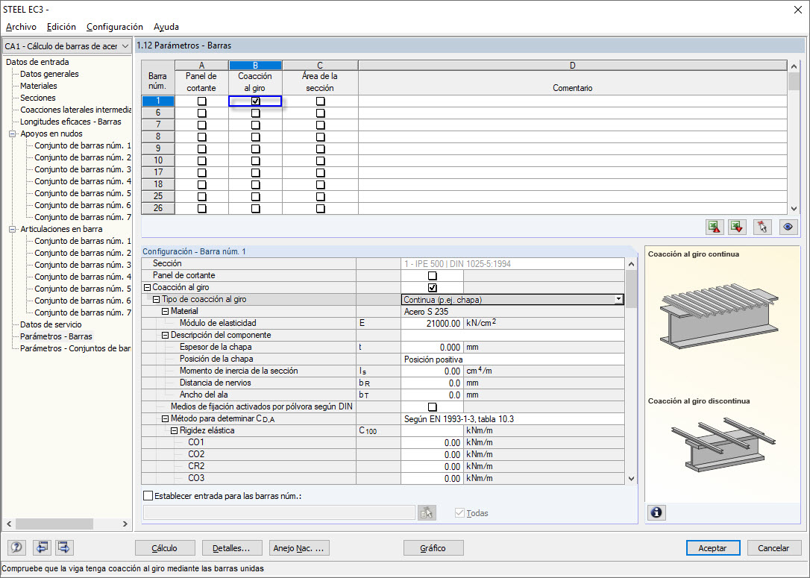
Task: Open the help question-mark icon
Action: click(16, 547)
